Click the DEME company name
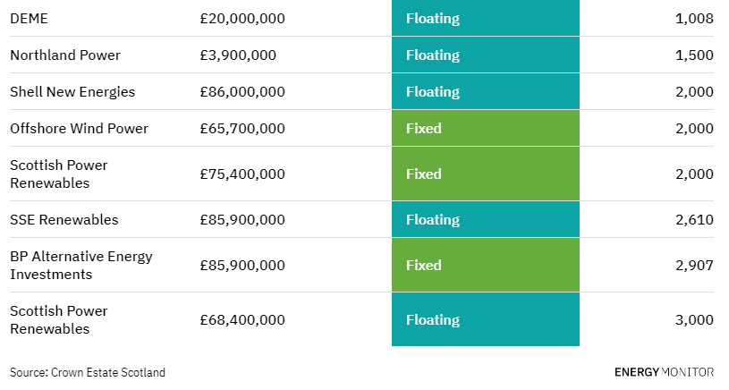Image resolution: width=729 pixels, height=390 pixels. pos(29,19)
